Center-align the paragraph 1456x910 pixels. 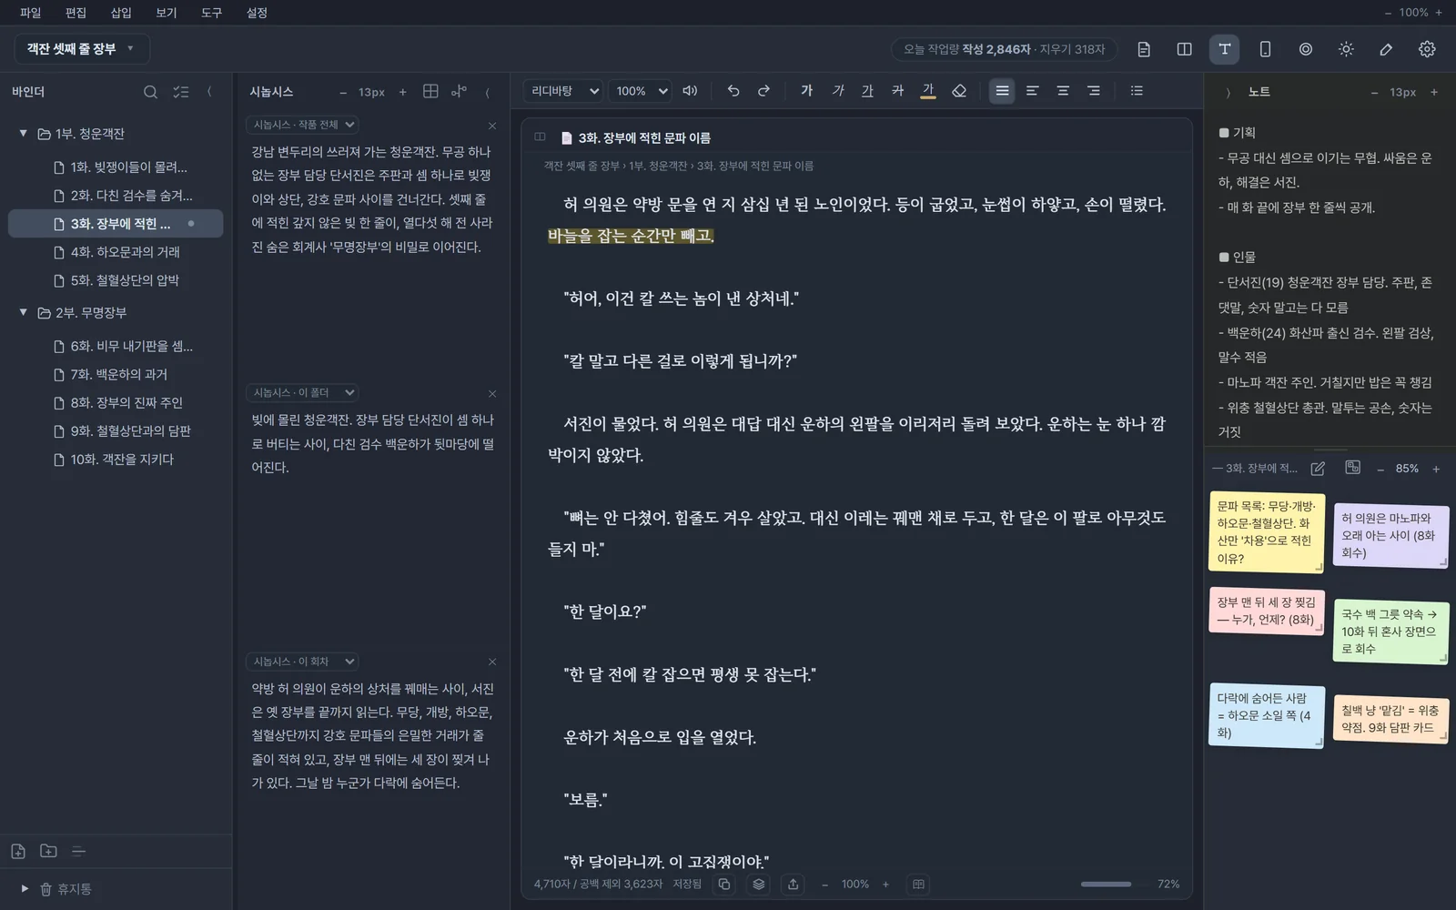[x=1063, y=91]
